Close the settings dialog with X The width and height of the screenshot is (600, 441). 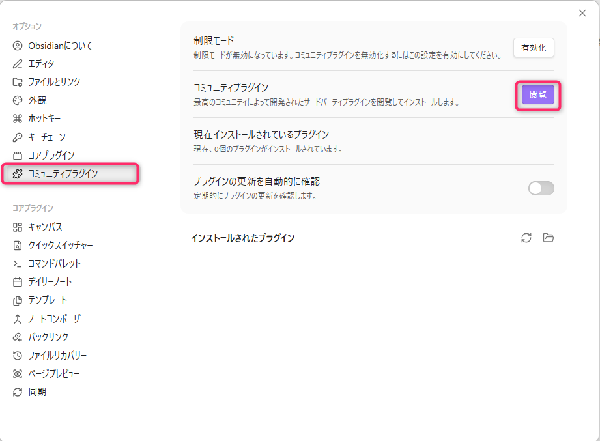click(x=582, y=13)
